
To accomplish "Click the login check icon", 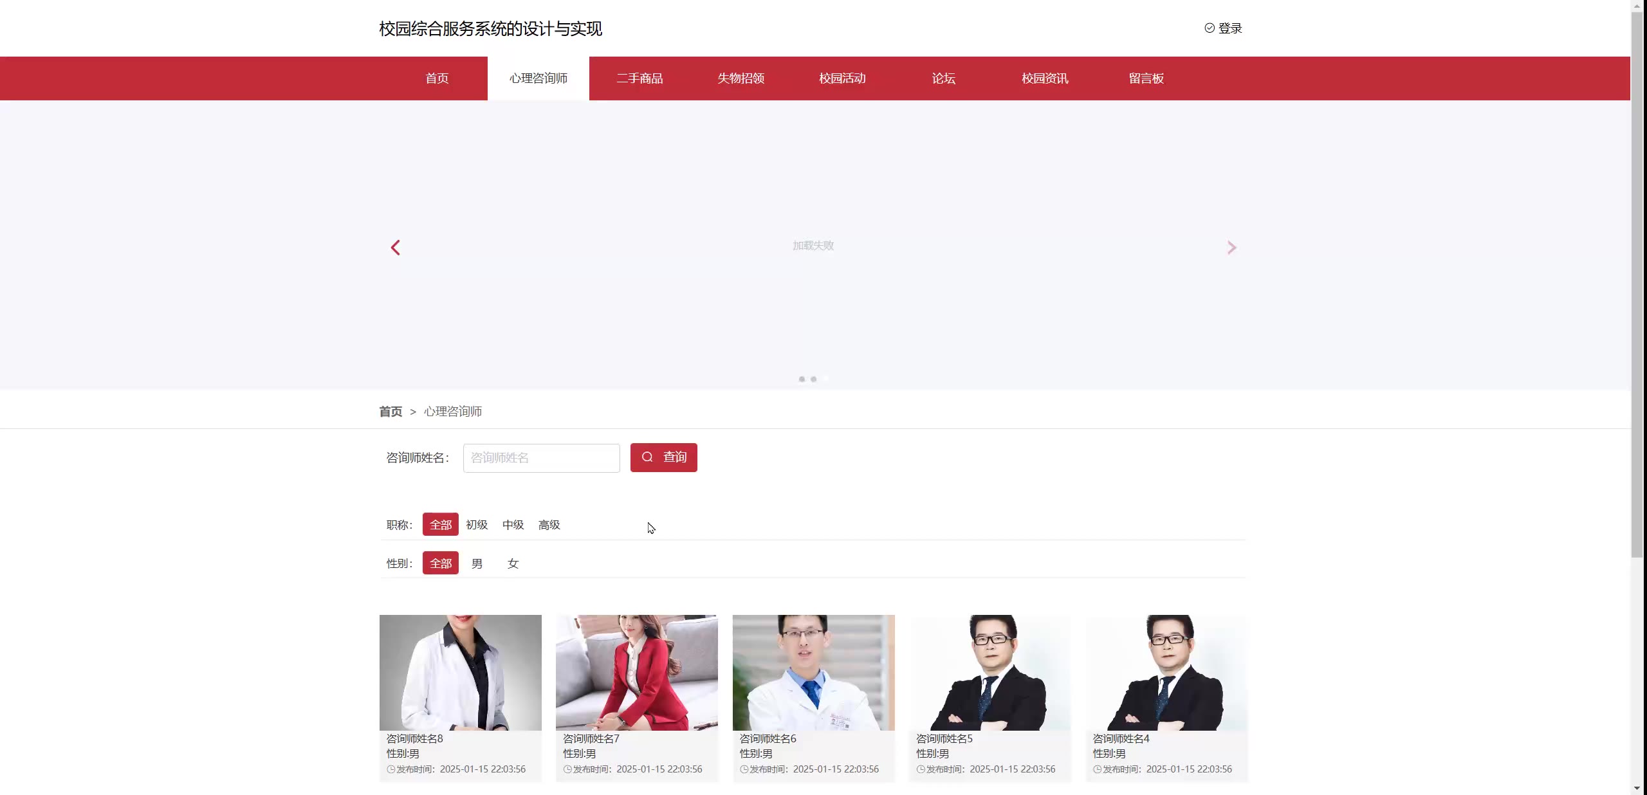I will click(x=1210, y=28).
